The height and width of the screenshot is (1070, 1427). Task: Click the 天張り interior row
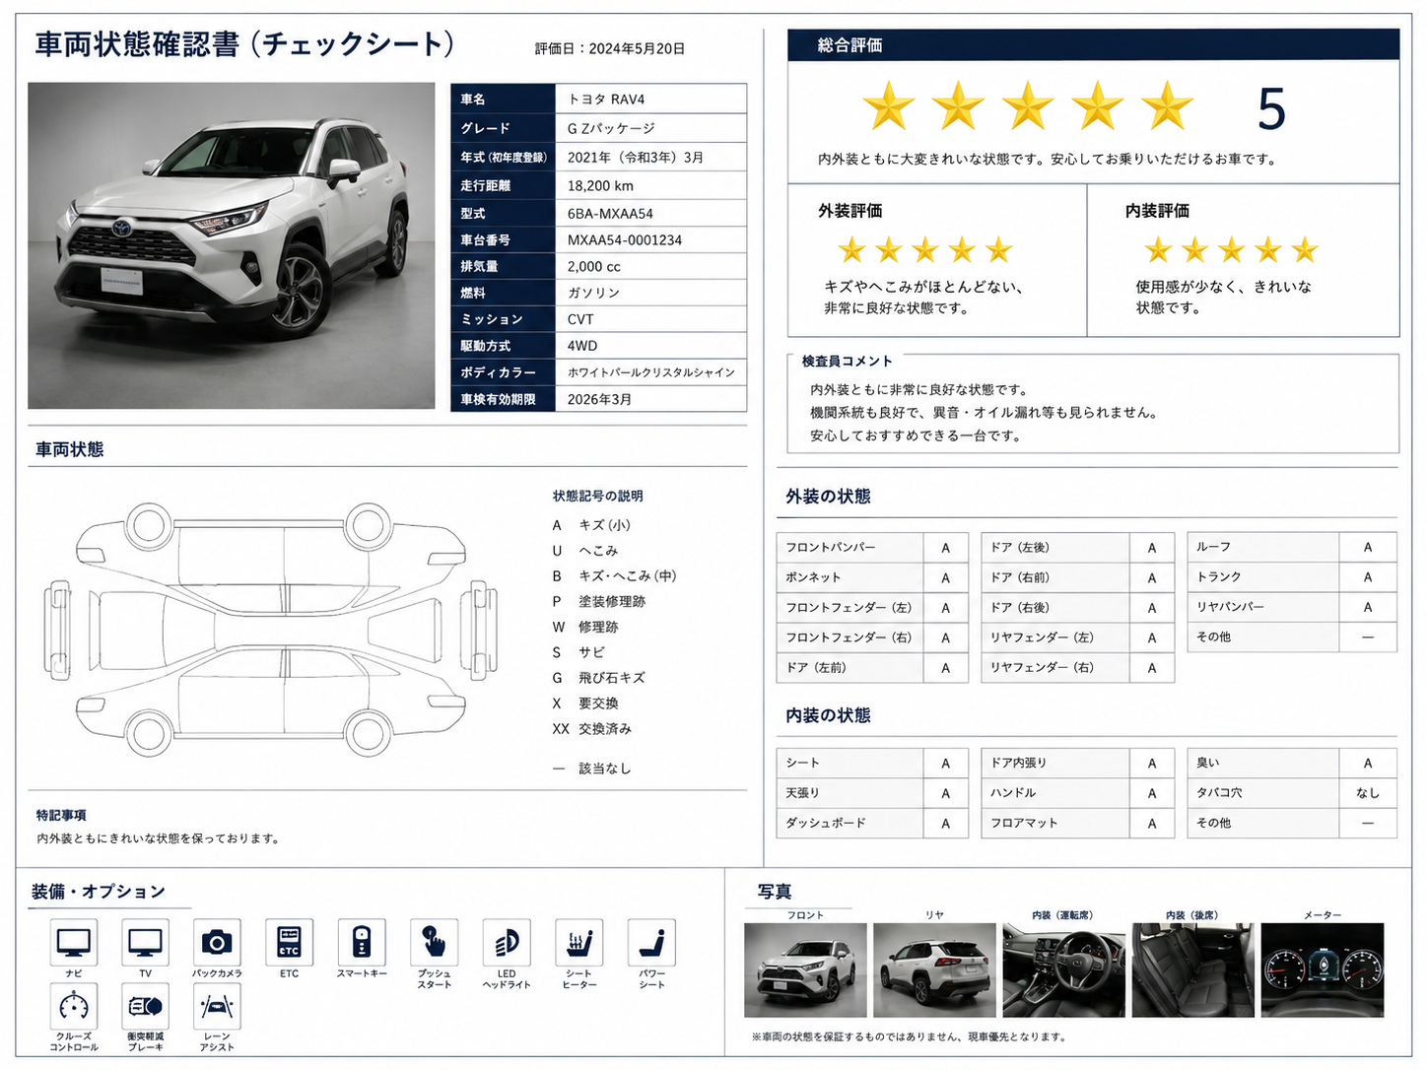tap(872, 793)
